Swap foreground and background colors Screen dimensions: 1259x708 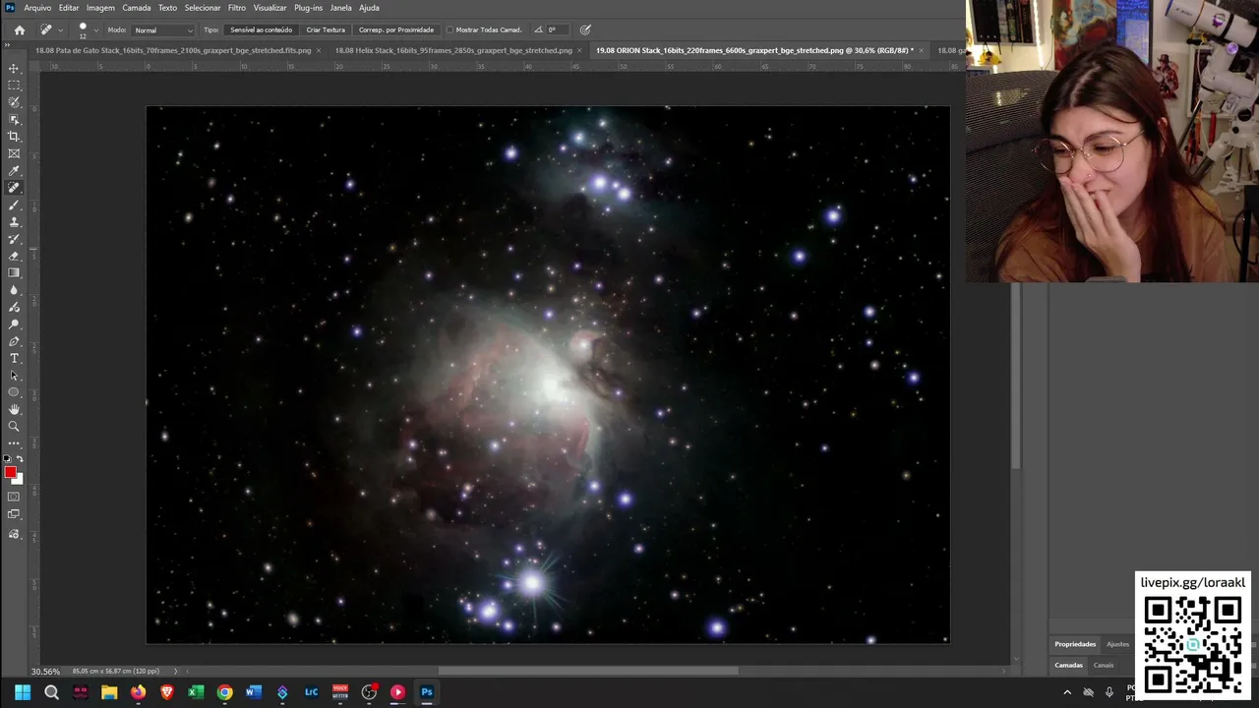point(20,459)
